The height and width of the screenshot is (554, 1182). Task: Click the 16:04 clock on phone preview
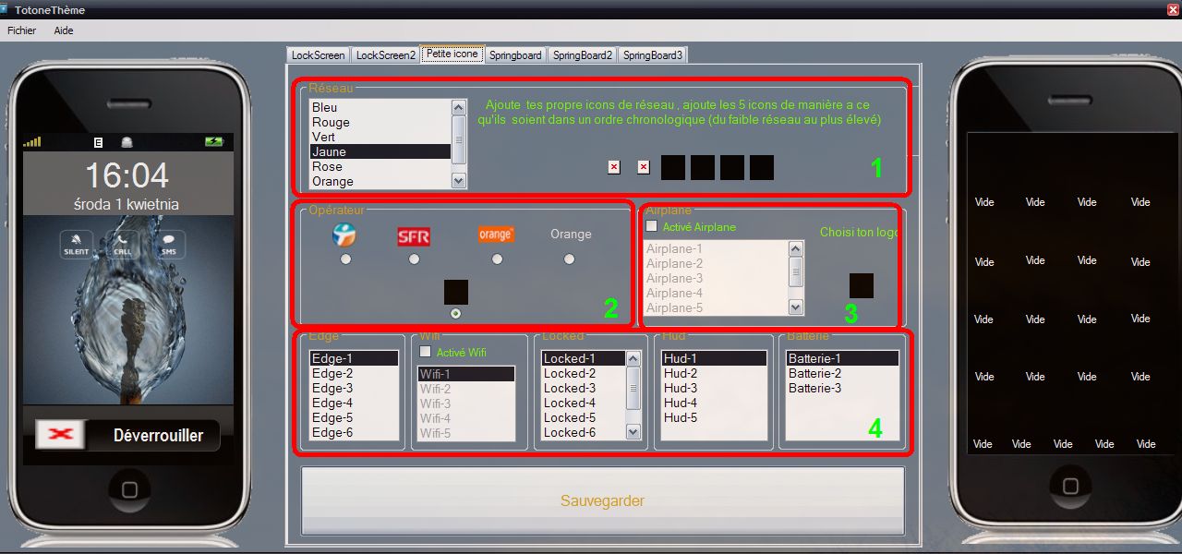click(x=127, y=175)
